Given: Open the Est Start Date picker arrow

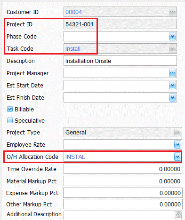Looking at the screenshot, I should point(172,85).
